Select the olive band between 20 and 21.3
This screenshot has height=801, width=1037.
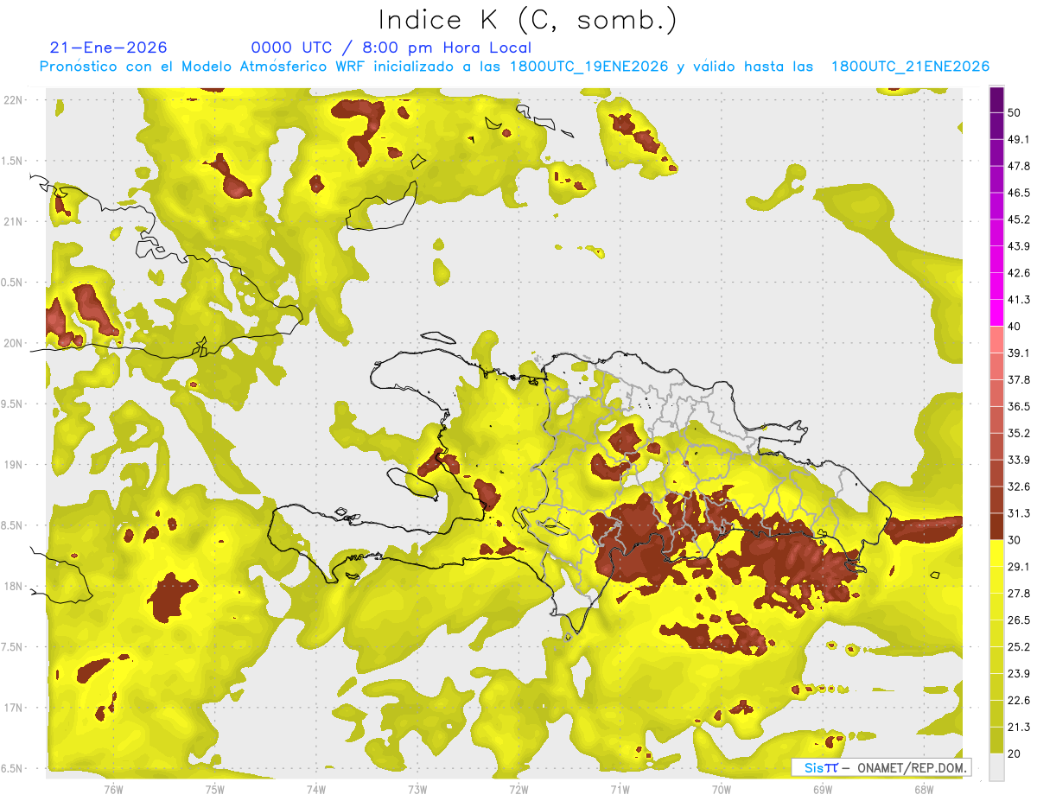pos(997,740)
